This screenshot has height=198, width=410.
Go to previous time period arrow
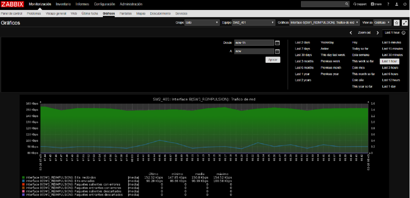[x=351, y=33]
